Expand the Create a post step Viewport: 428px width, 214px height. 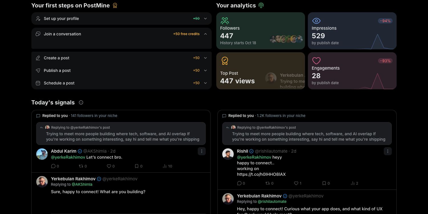205,58
